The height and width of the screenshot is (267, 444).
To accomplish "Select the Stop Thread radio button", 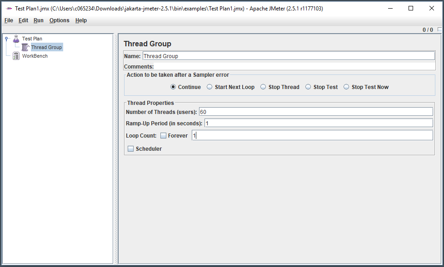I will [263, 87].
